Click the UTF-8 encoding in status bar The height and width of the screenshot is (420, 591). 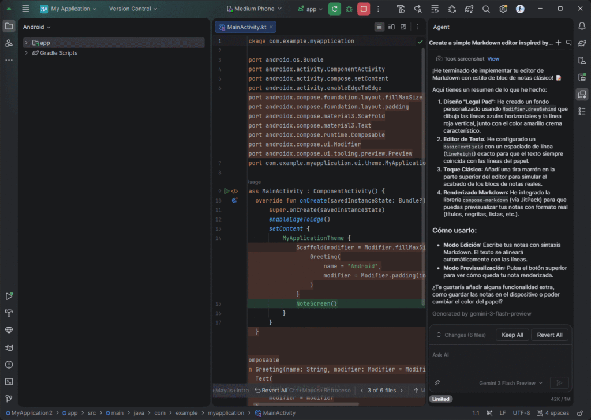tap(521, 413)
